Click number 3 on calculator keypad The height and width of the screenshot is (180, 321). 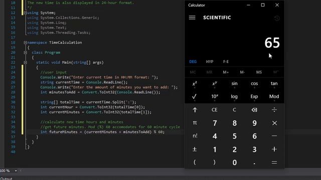(x=254, y=149)
